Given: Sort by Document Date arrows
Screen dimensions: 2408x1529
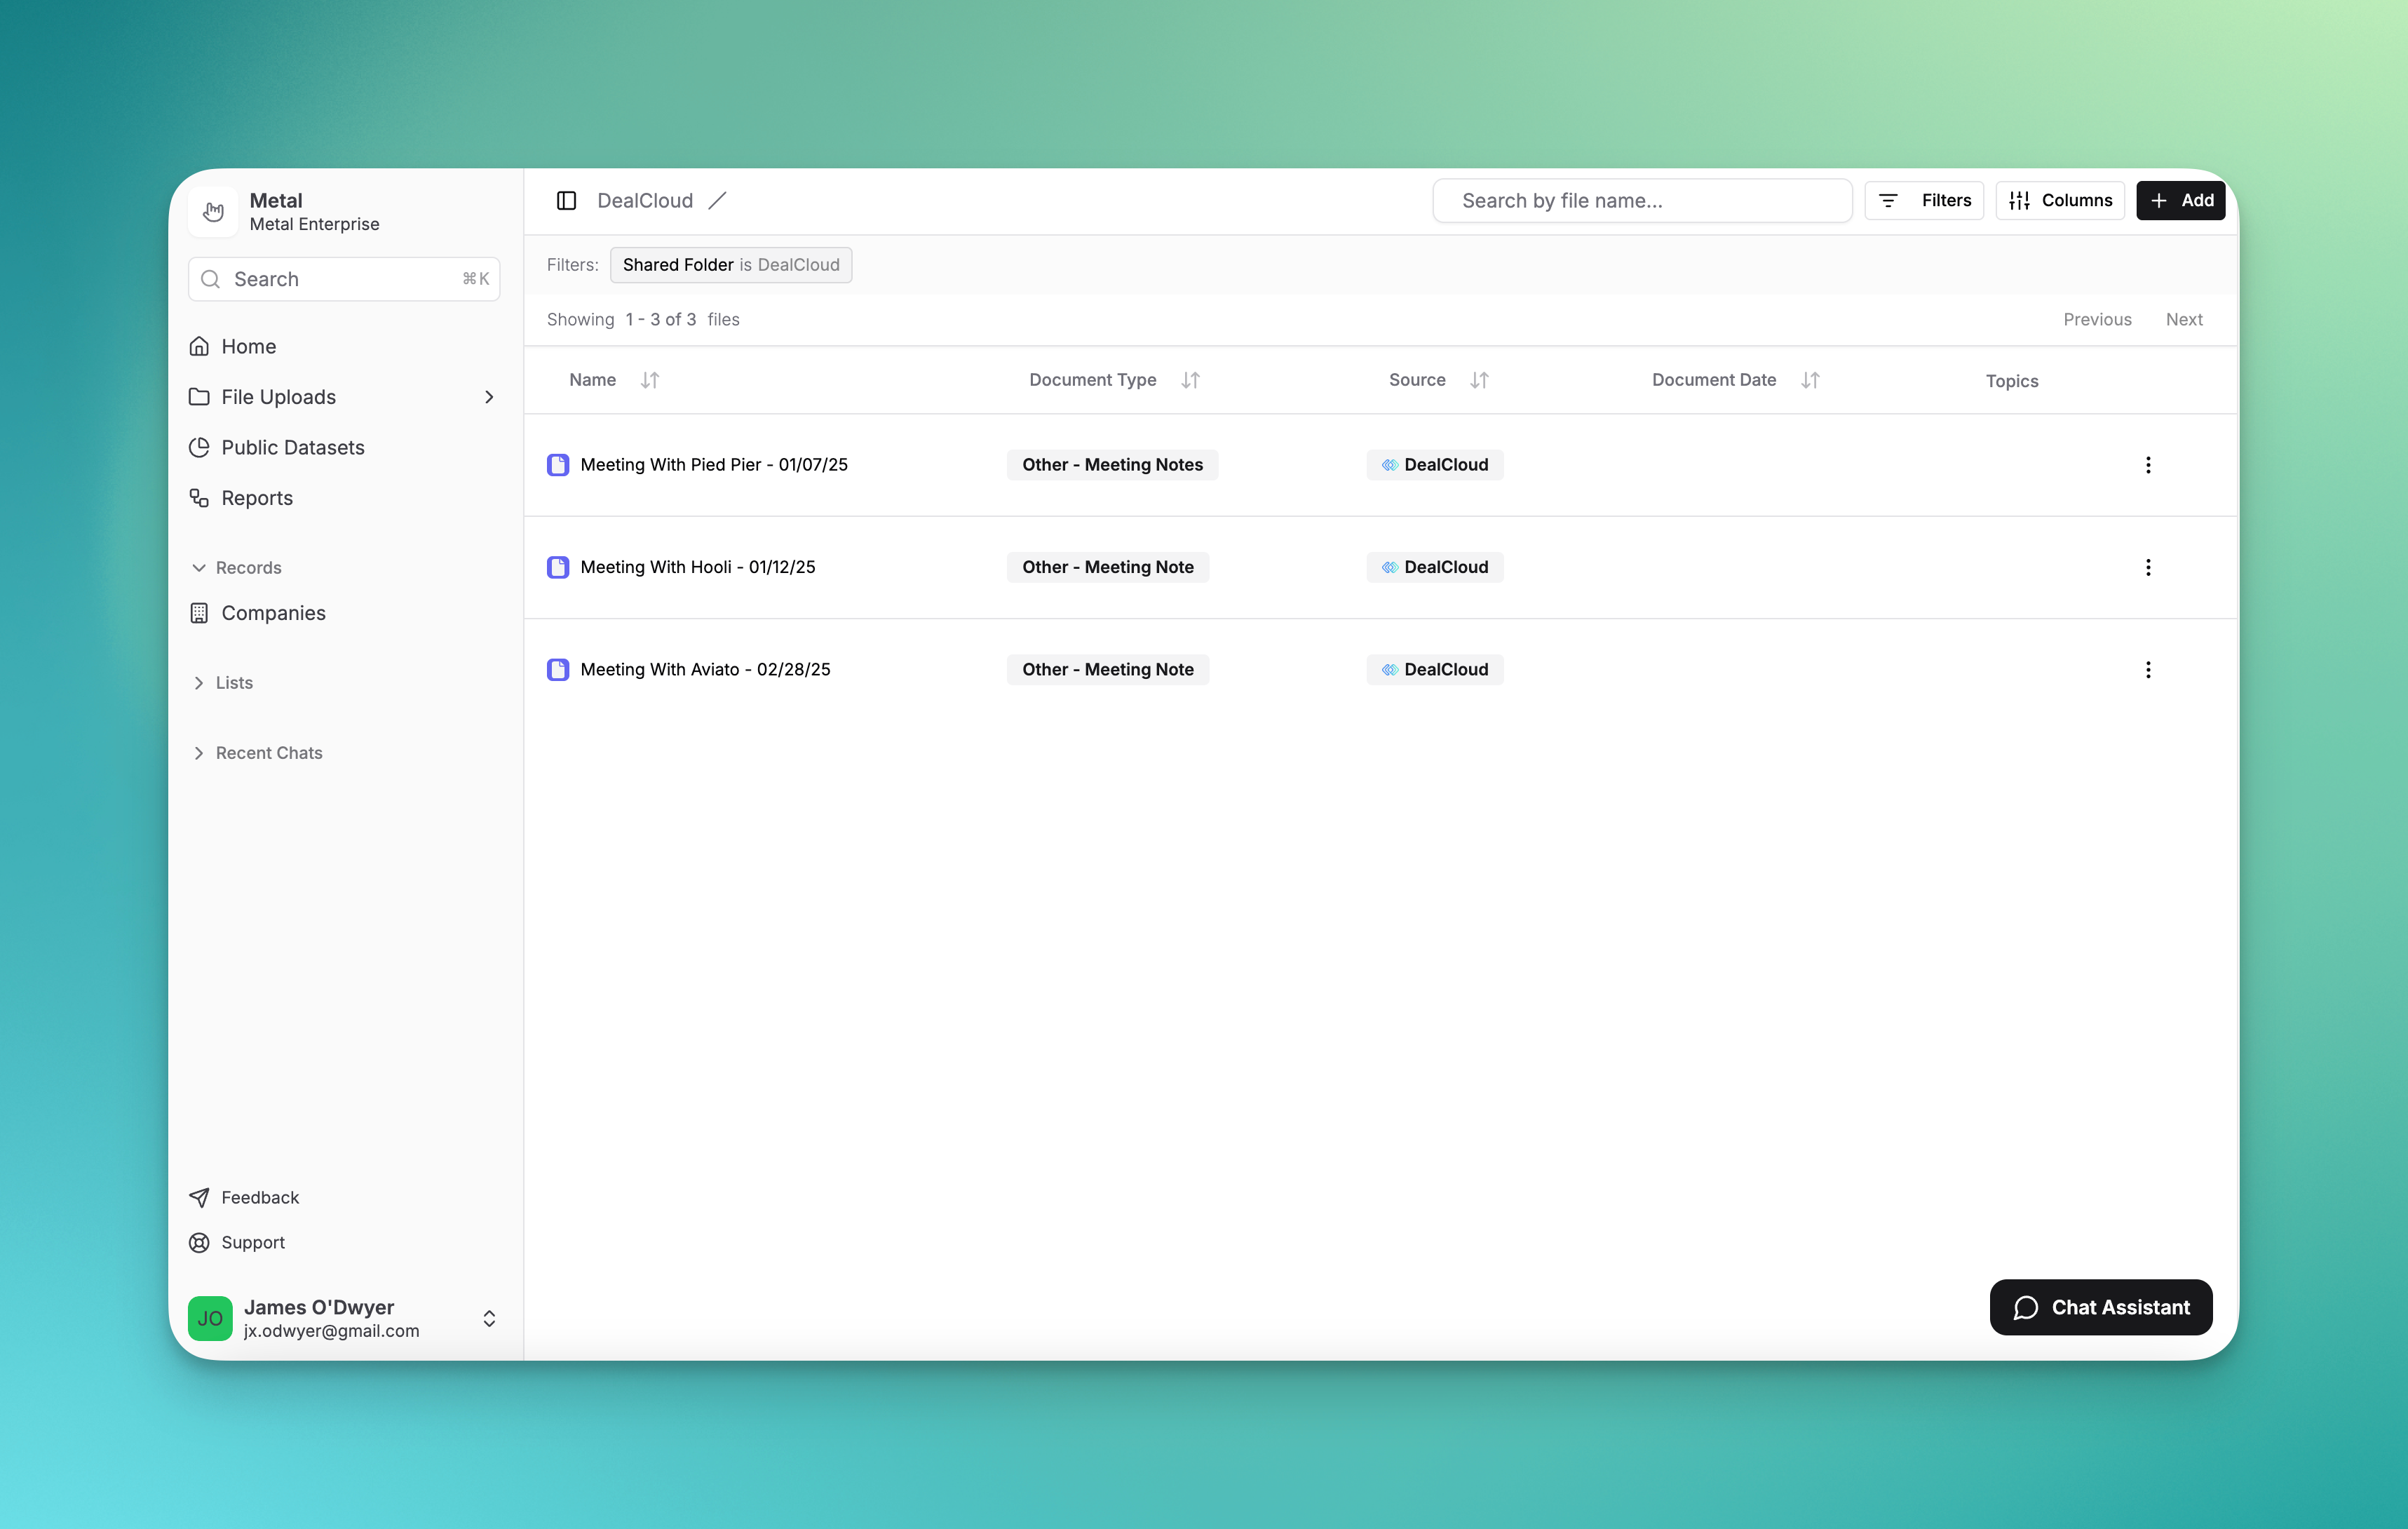Looking at the screenshot, I should [1810, 380].
